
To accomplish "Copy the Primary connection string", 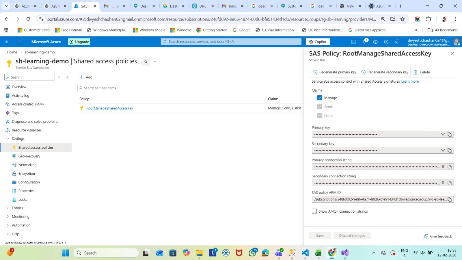I will coord(450,167).
